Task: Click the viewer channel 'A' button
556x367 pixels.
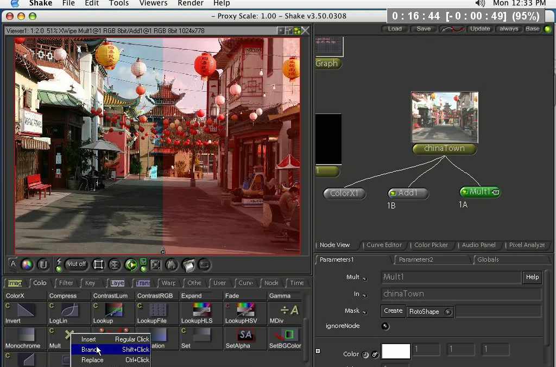Action: [x=13, y=264]
